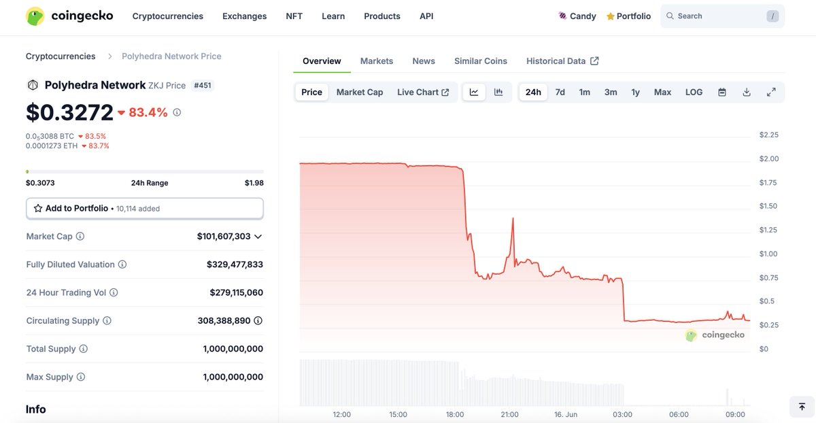
Task: Open the NFT nav menu
Action: coord(294,16)
